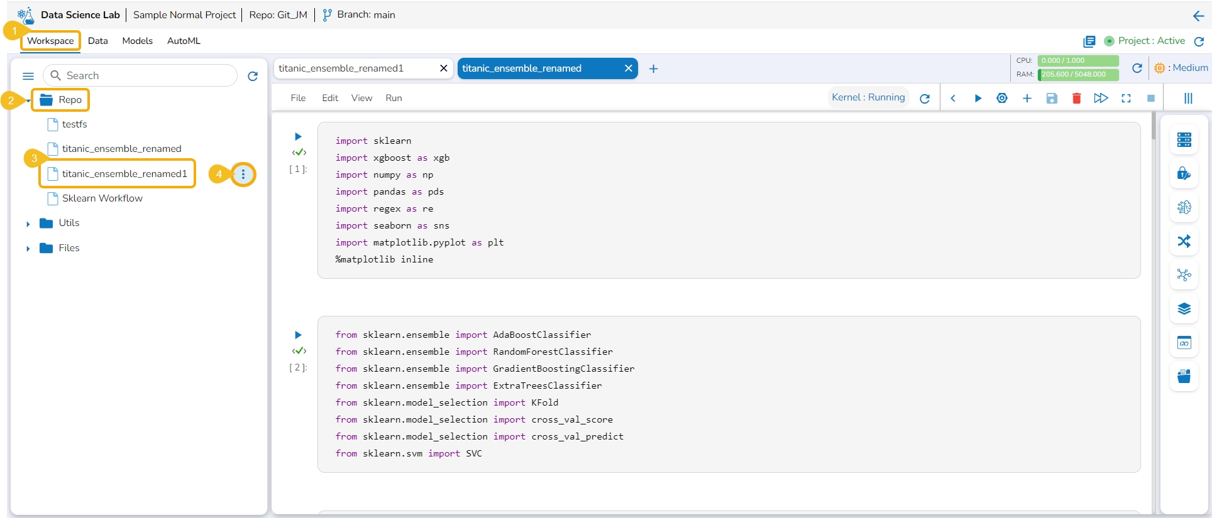Refresh the file tree next to Search
Screen dimensions: 1212x518
point(253,76)
